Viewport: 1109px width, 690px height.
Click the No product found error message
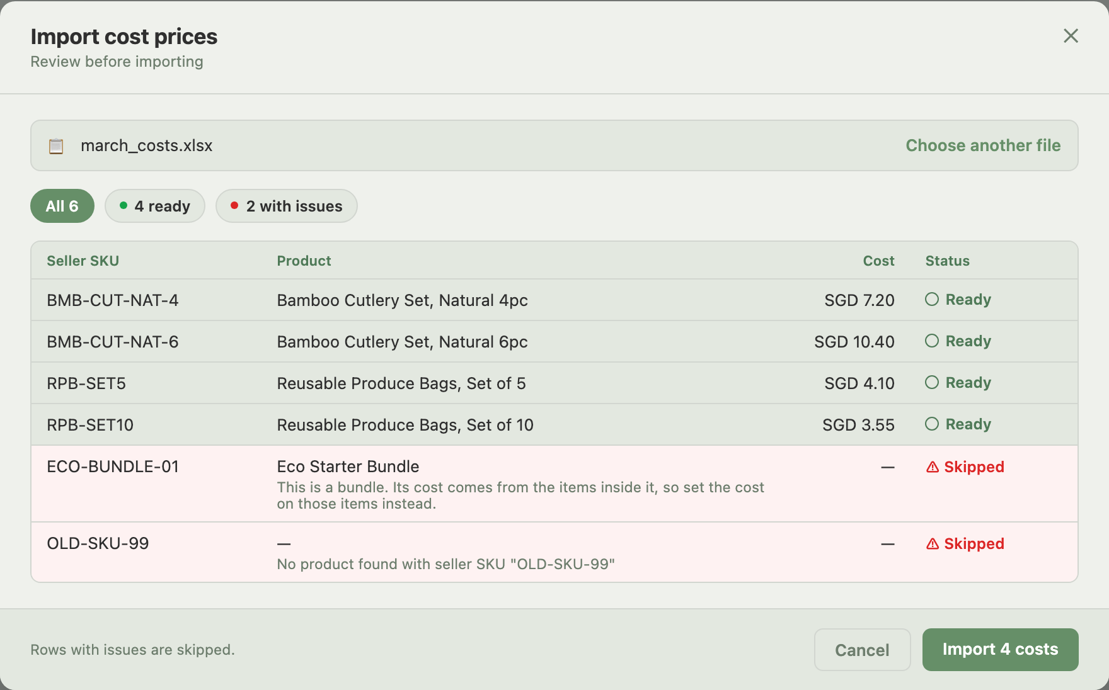pyautogui.click(x=445, y=564)
